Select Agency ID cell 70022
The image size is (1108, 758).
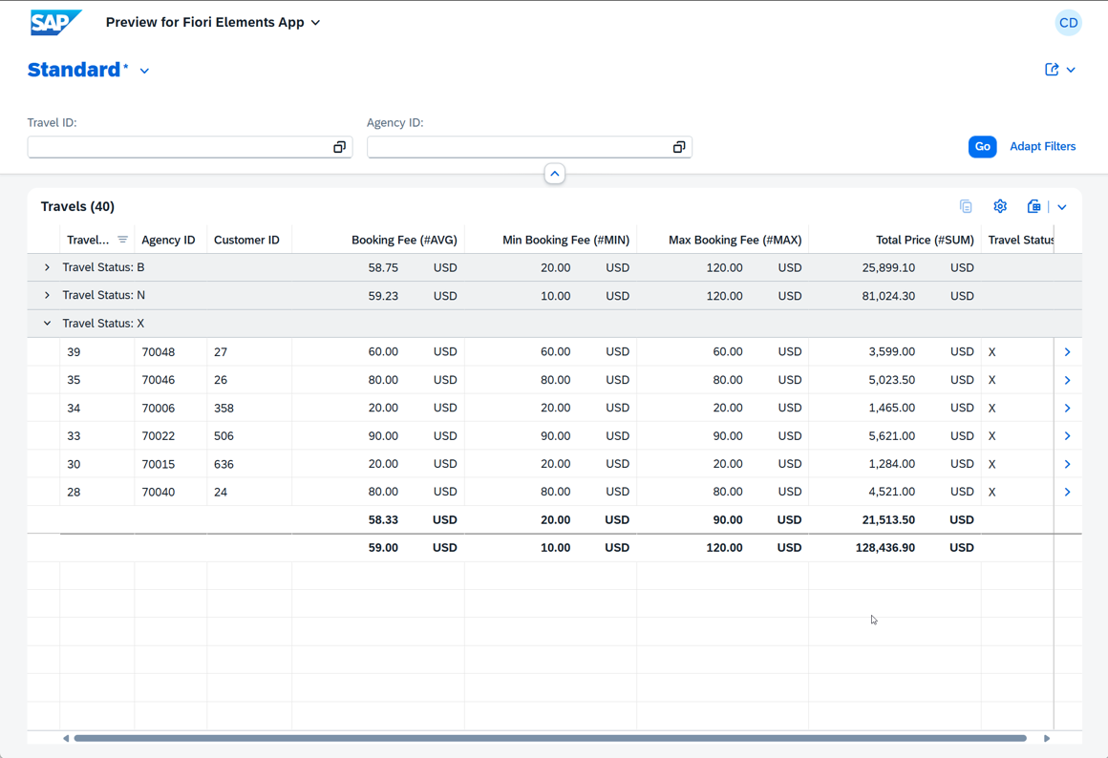[x=159, y=436]
